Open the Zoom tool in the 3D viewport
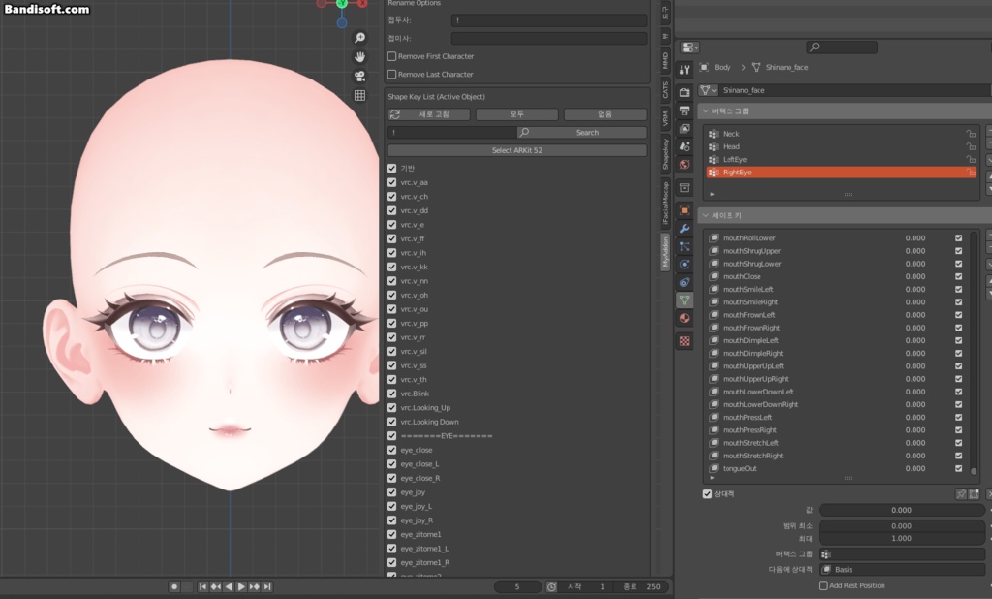This screenshot has height=599, width=992. pos(359,38)
